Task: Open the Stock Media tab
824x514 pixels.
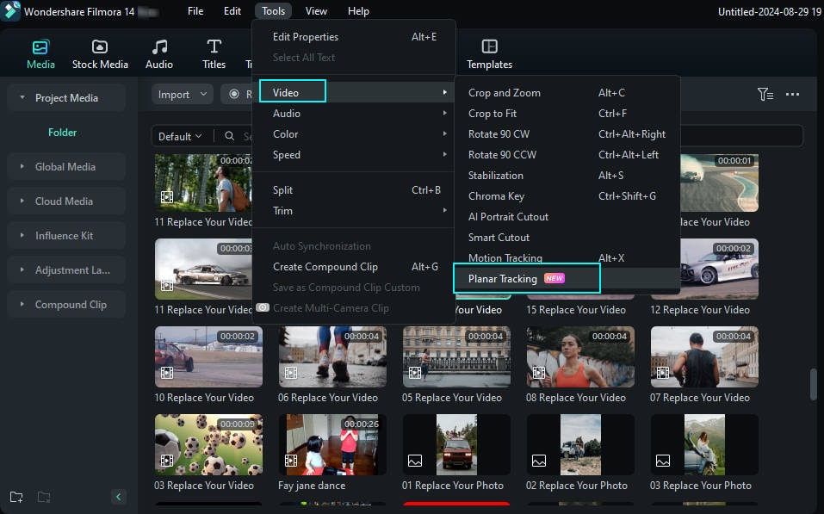Action: tap(100, 54)
